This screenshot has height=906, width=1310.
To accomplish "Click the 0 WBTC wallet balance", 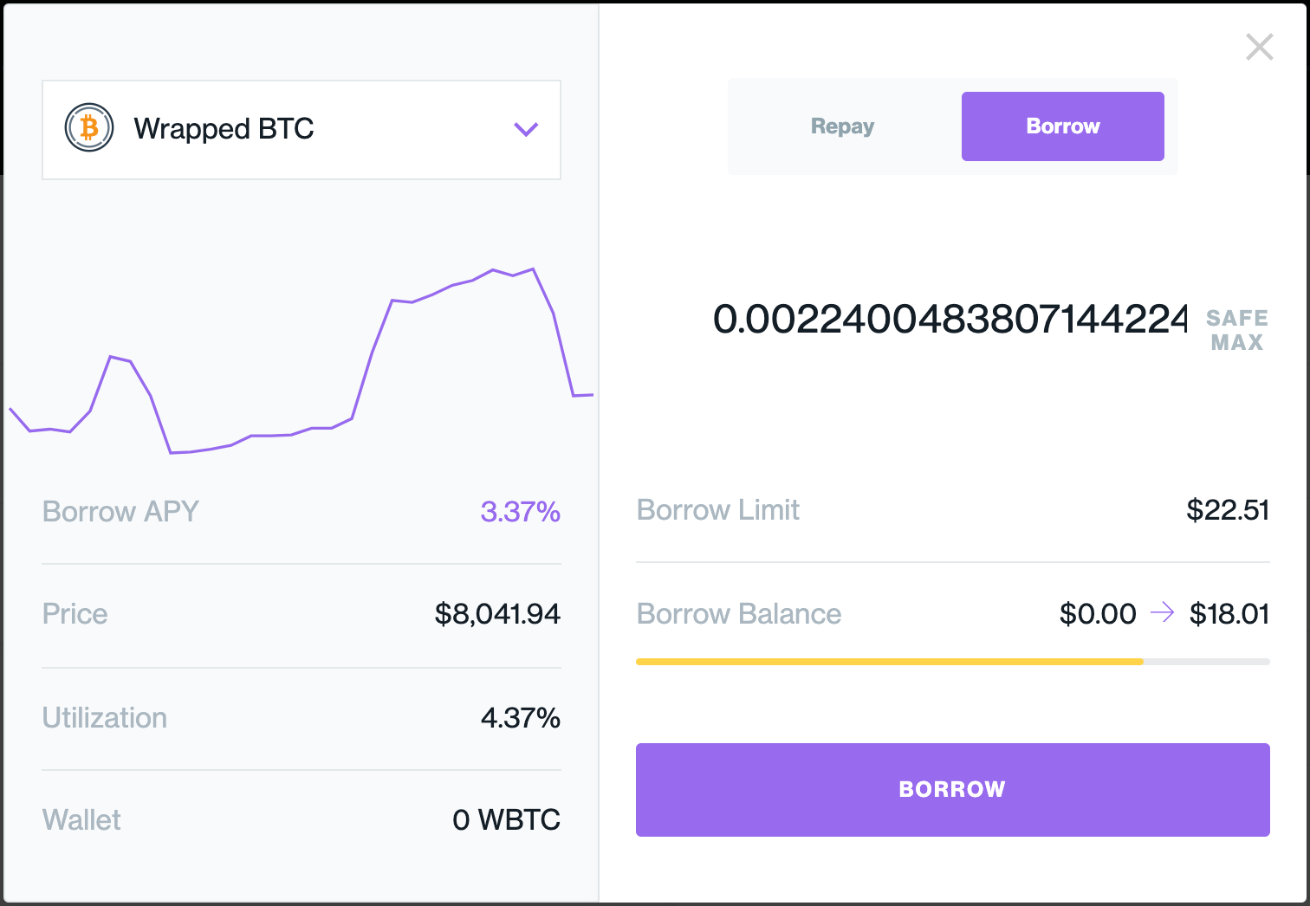I will [506, 819].
